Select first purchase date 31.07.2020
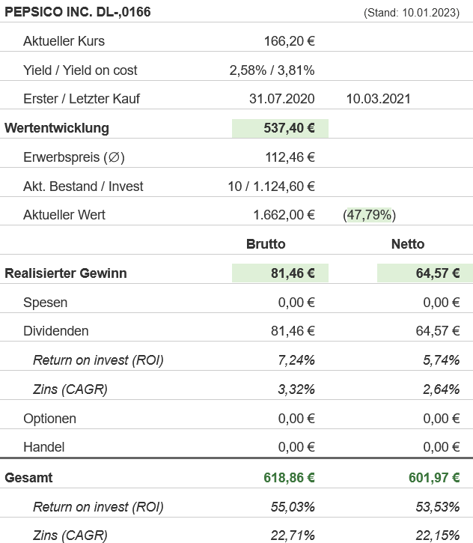This screenshot has width=473, height=543. [281, 99]
